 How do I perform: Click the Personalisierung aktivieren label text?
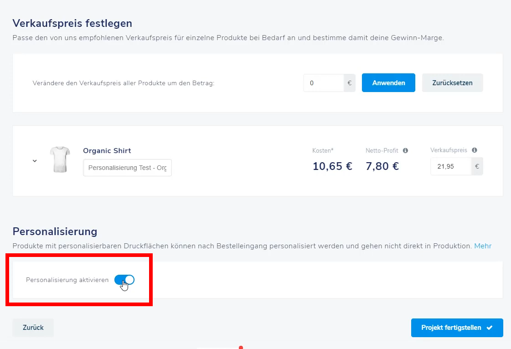point(67,280)
